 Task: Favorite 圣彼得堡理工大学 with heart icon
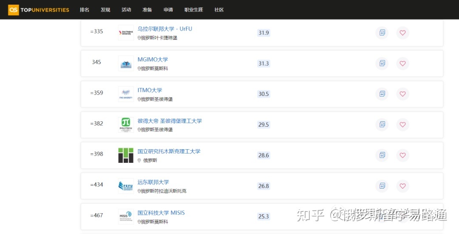pyautogui.click(x=403, y=125)
